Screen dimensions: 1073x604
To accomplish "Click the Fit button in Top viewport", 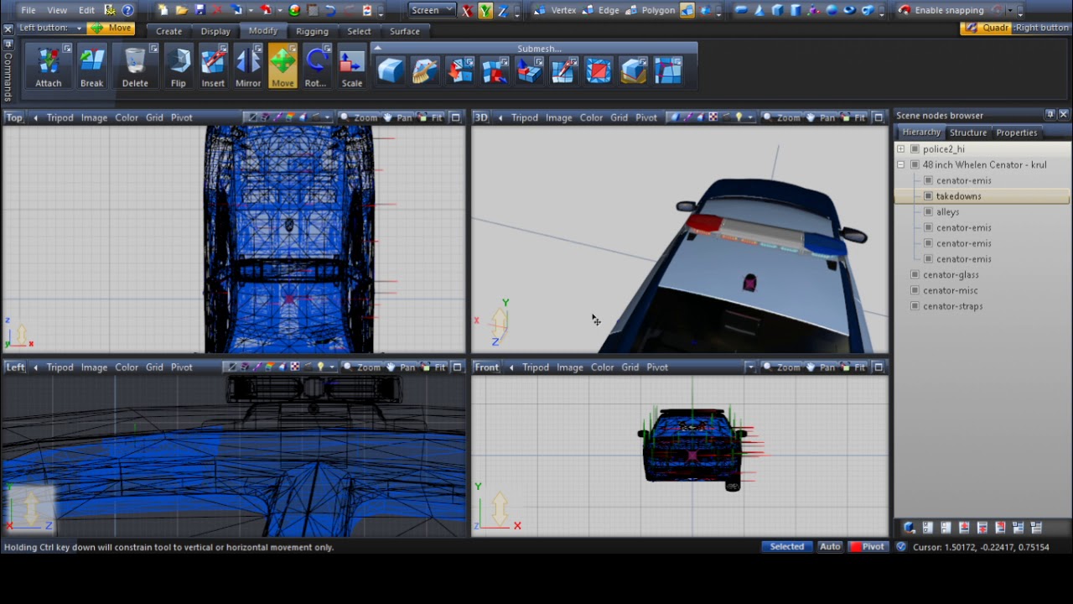I will (x=432, y=117).
